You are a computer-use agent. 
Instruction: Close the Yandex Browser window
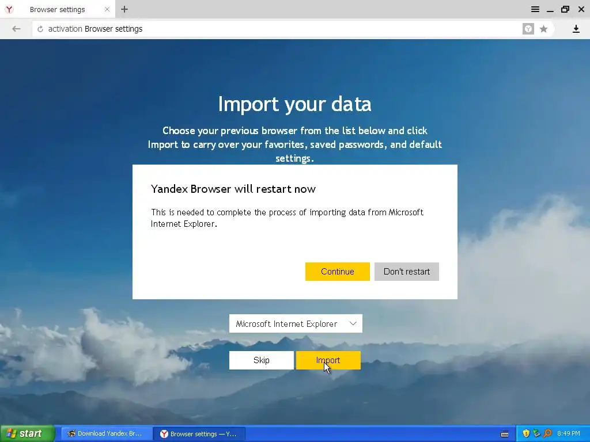coord(581,9)
